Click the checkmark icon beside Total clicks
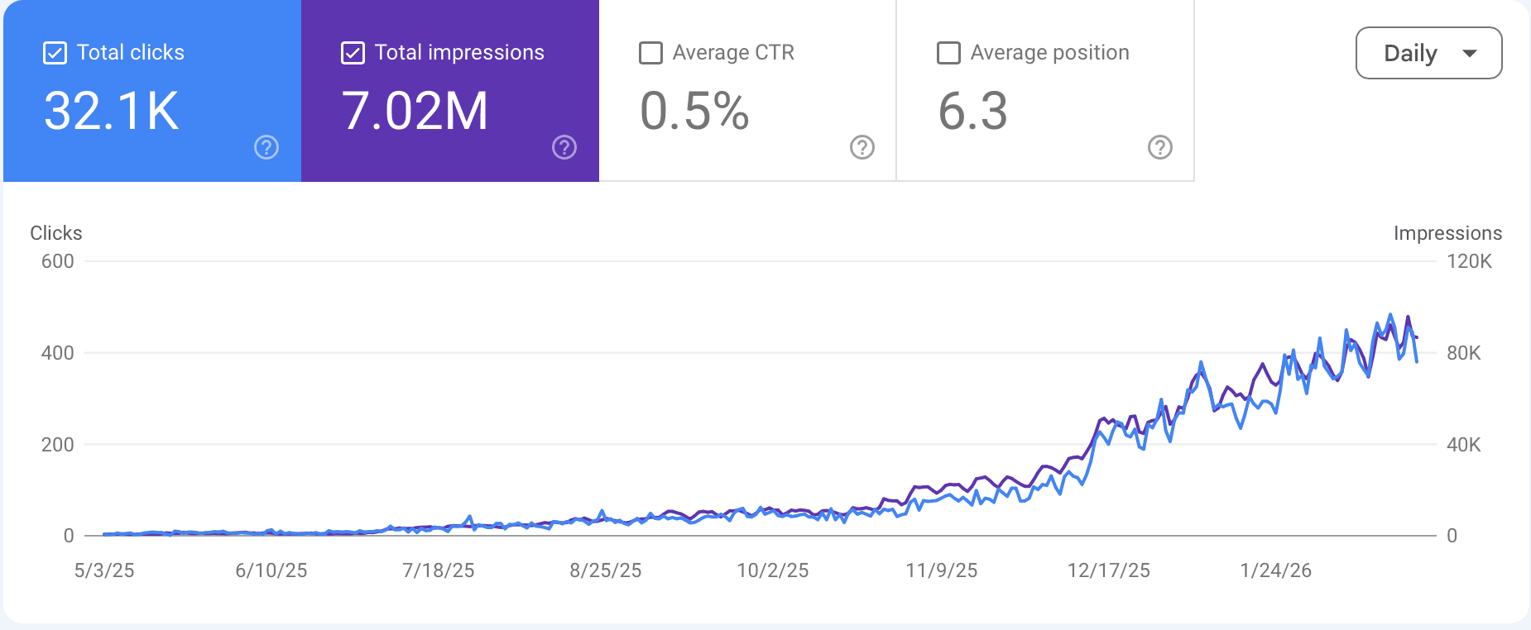 tap(54, 52)
